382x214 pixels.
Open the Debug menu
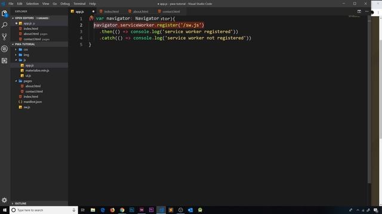[65, 4]
